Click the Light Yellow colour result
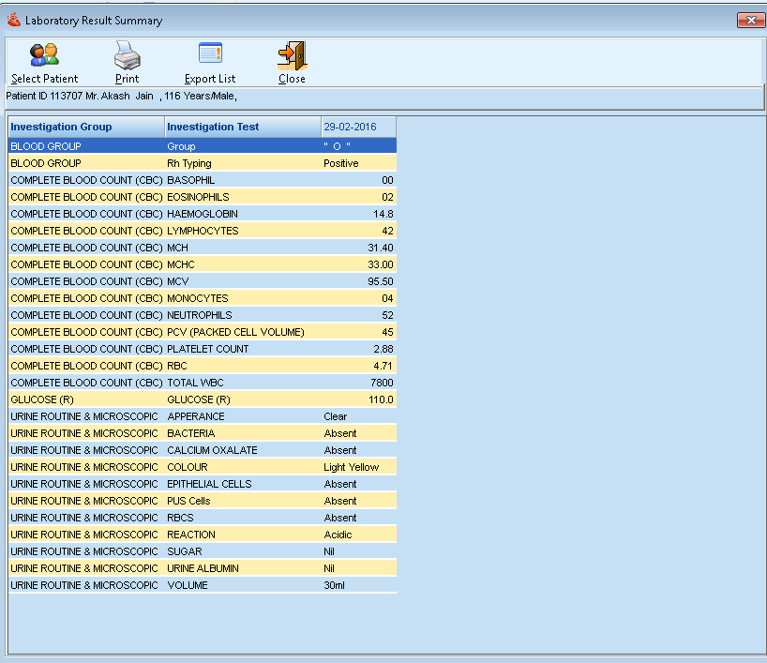The height and width of the screenshot is (663, 767). click(352, 467)
